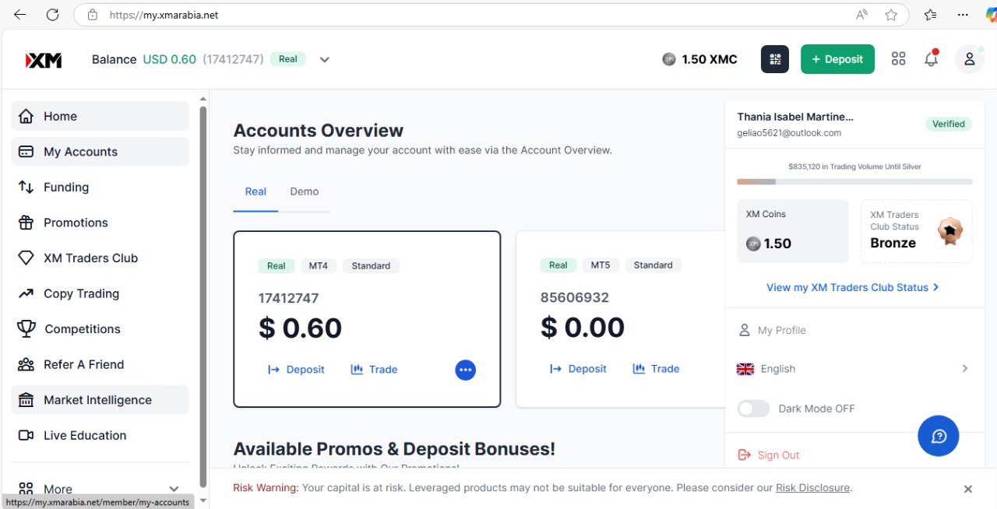The height and width of the screenshot is (509, 997).
Task: Click the XM logo in header
Action: [x=44, y=60]
